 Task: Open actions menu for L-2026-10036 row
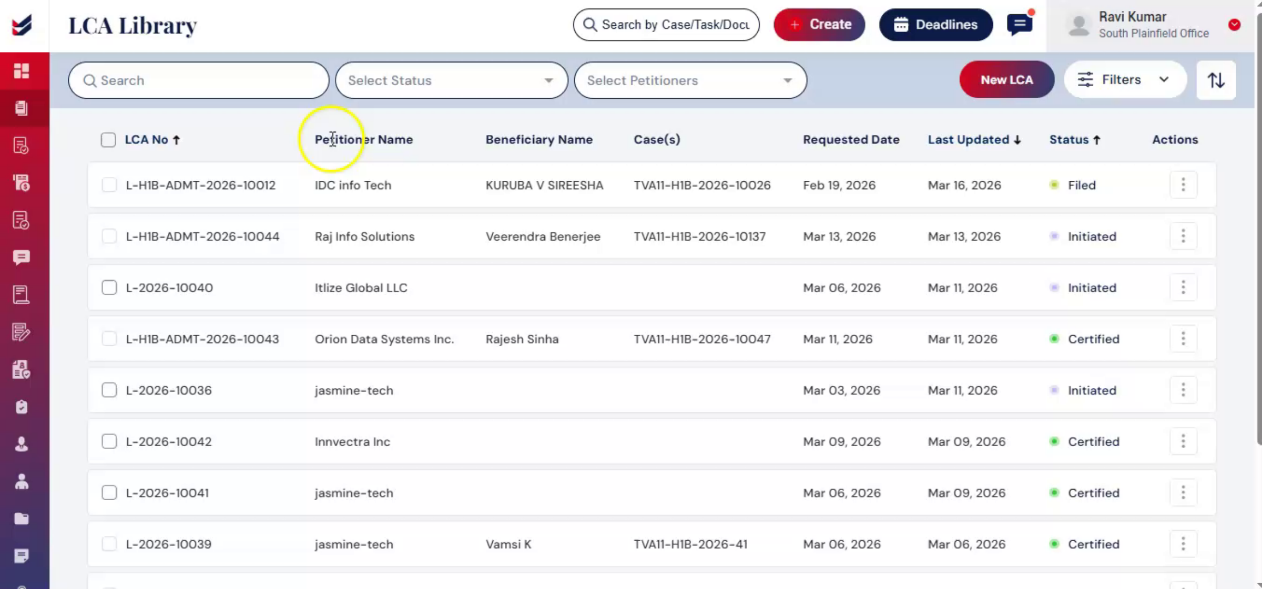[x=1183, y=390]
